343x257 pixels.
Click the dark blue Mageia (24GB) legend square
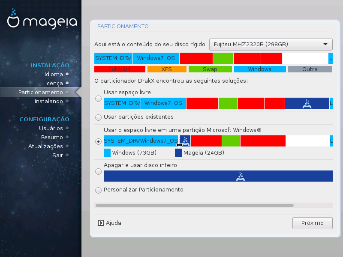coord(178,153)
